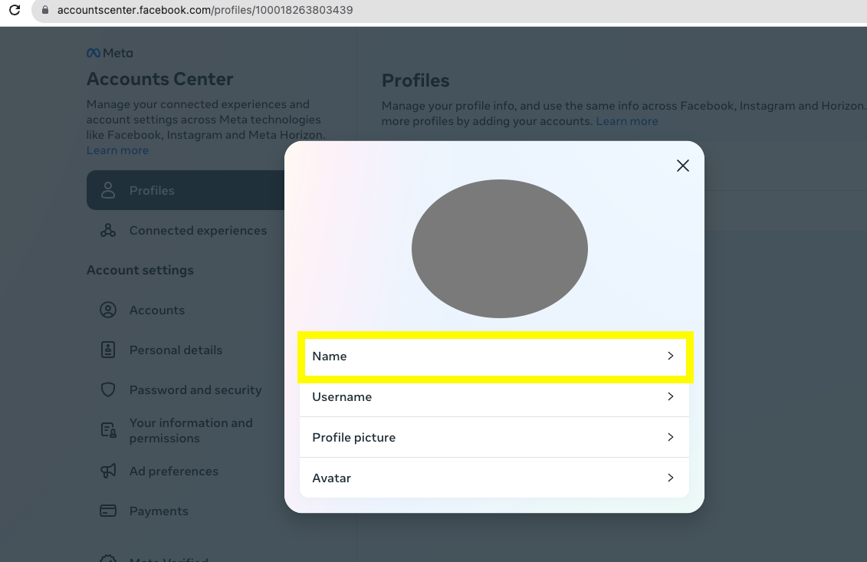
Task: Expand the Username row chevron
Action: [670, 397]
